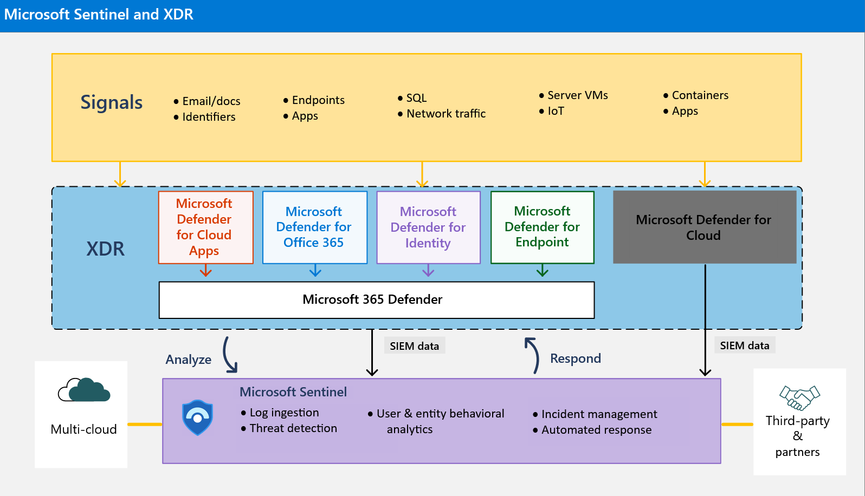Click the Multi-cloud label

(84, 429)
